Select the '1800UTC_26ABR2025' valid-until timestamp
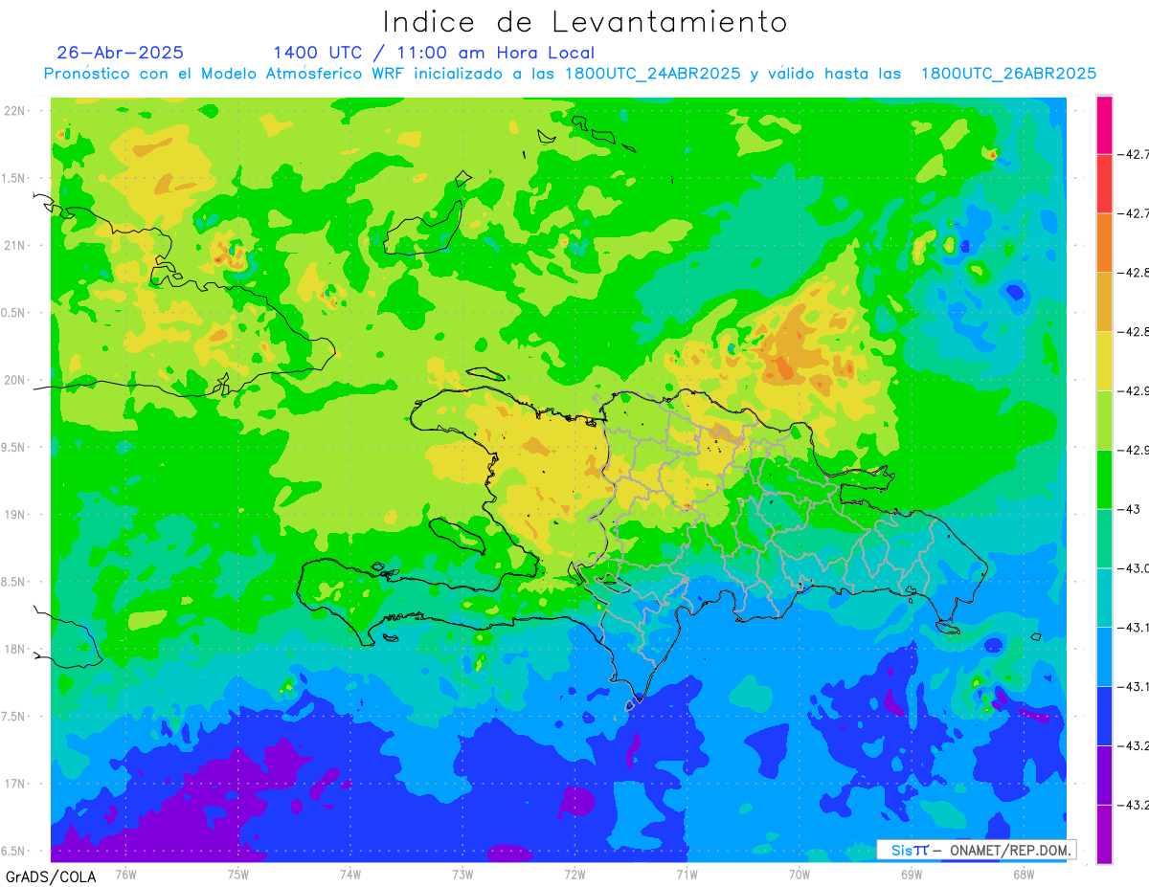This screenshot has width=1149, height=887. click(1008, 75)
